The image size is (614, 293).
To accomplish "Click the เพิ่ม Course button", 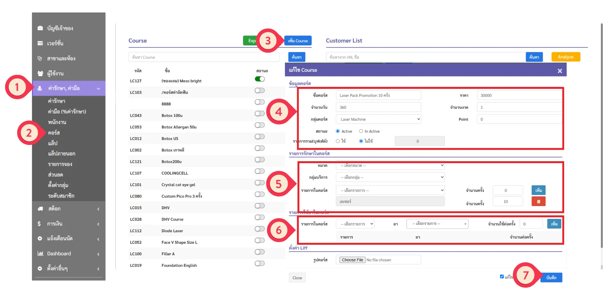I will click(298, 41).
